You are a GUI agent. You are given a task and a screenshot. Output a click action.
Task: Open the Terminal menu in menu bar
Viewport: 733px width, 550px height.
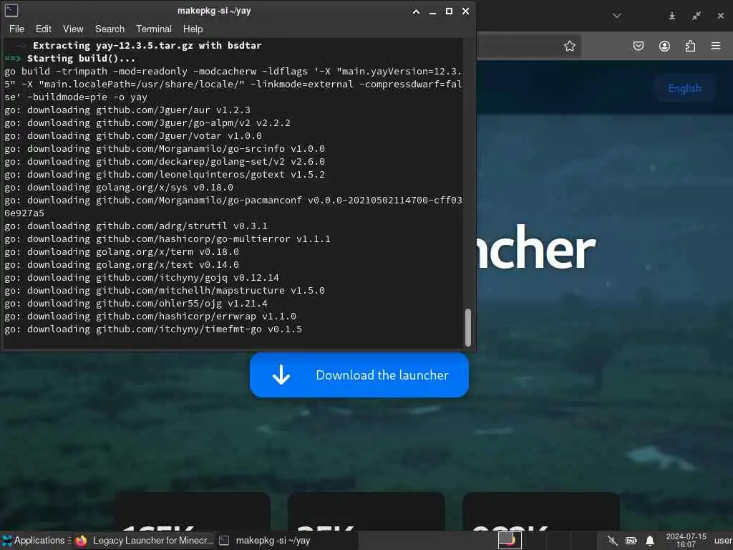pos(154,29)
